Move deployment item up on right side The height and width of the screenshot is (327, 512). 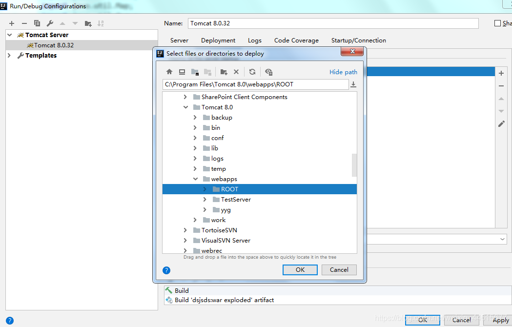click(501, 99)
